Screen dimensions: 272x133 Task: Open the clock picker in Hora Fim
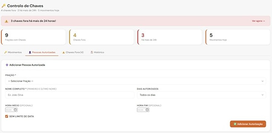[x=147, y=110]
